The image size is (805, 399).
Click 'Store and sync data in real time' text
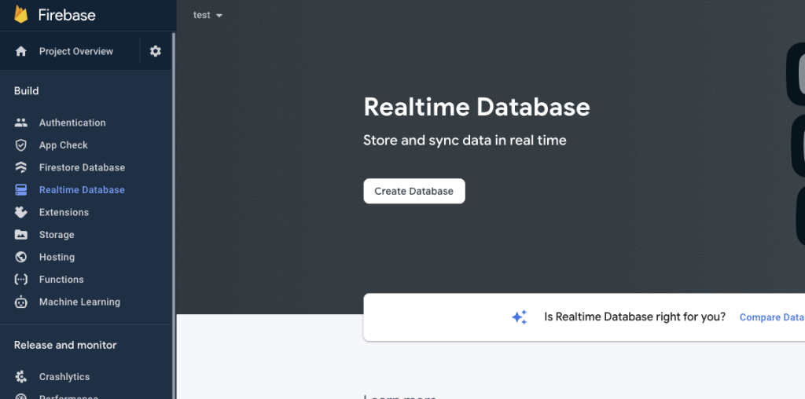465,140
